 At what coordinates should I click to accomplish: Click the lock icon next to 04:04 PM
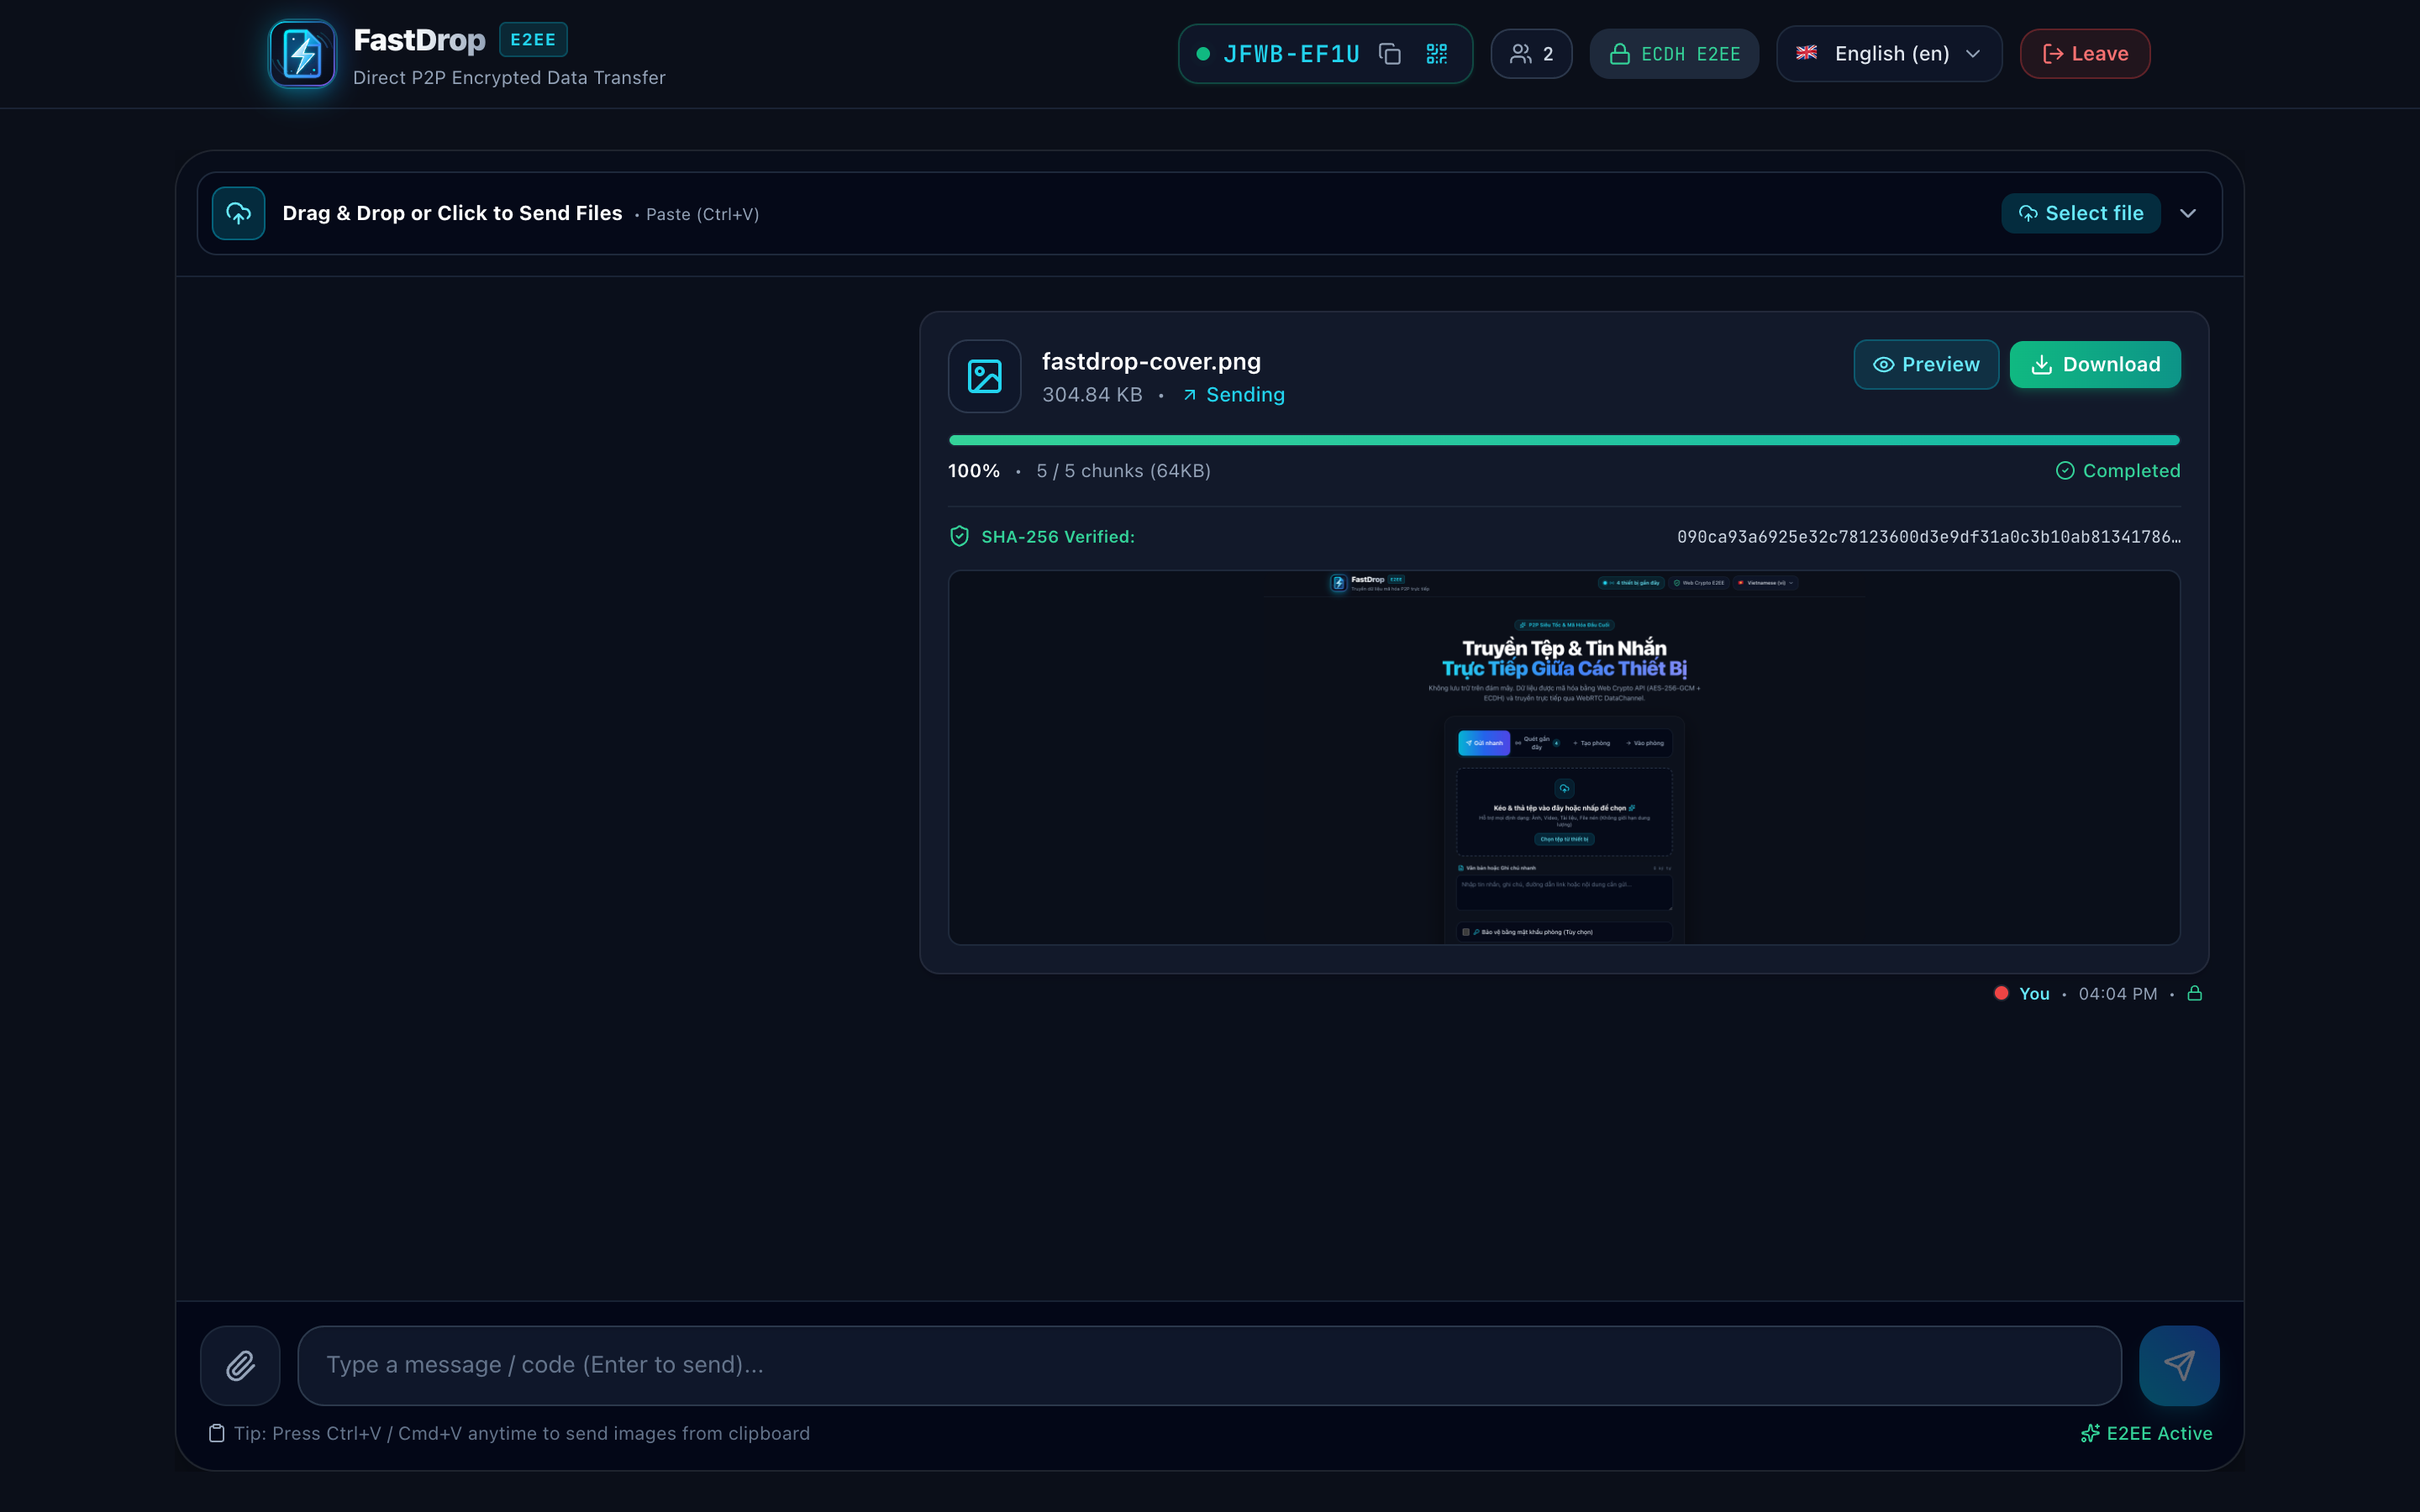(2194, 993)
